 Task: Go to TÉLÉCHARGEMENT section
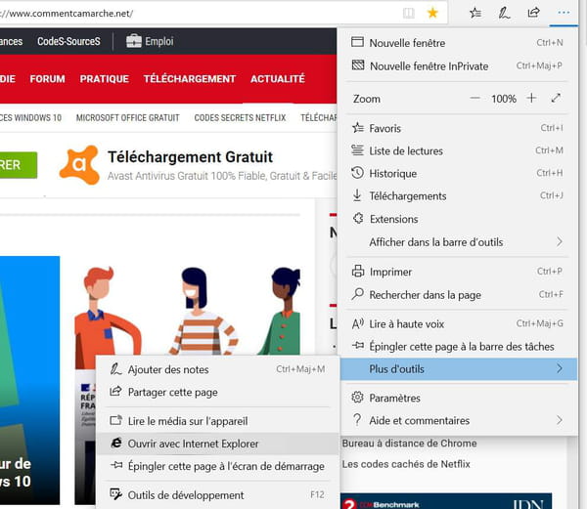click(190, 79)
